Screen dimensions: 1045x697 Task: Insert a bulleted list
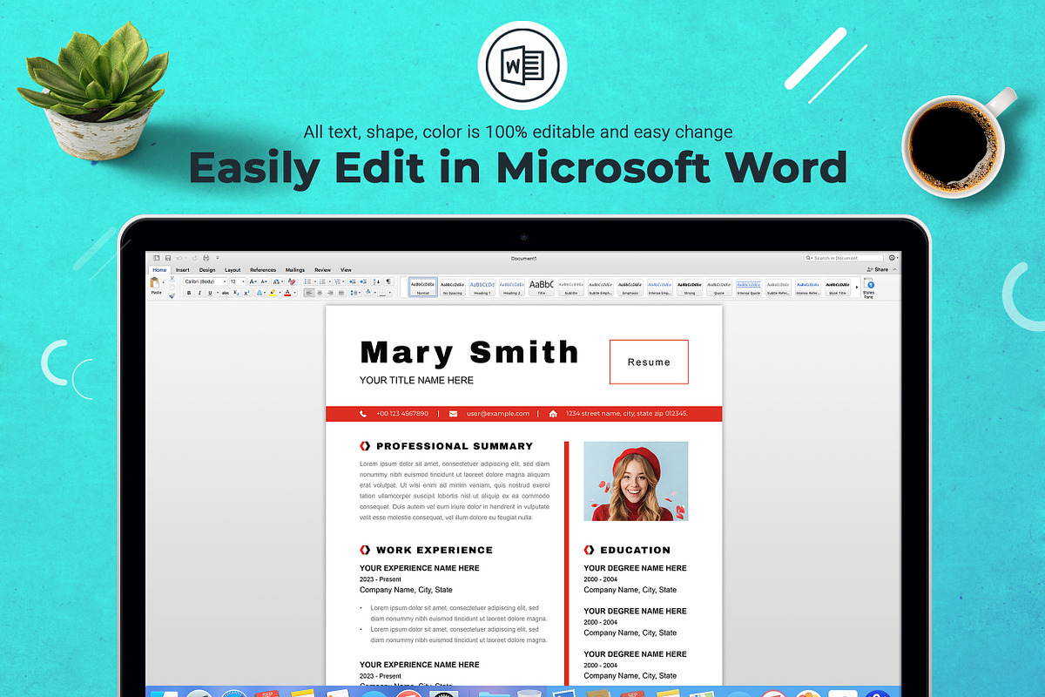(307, 281)
